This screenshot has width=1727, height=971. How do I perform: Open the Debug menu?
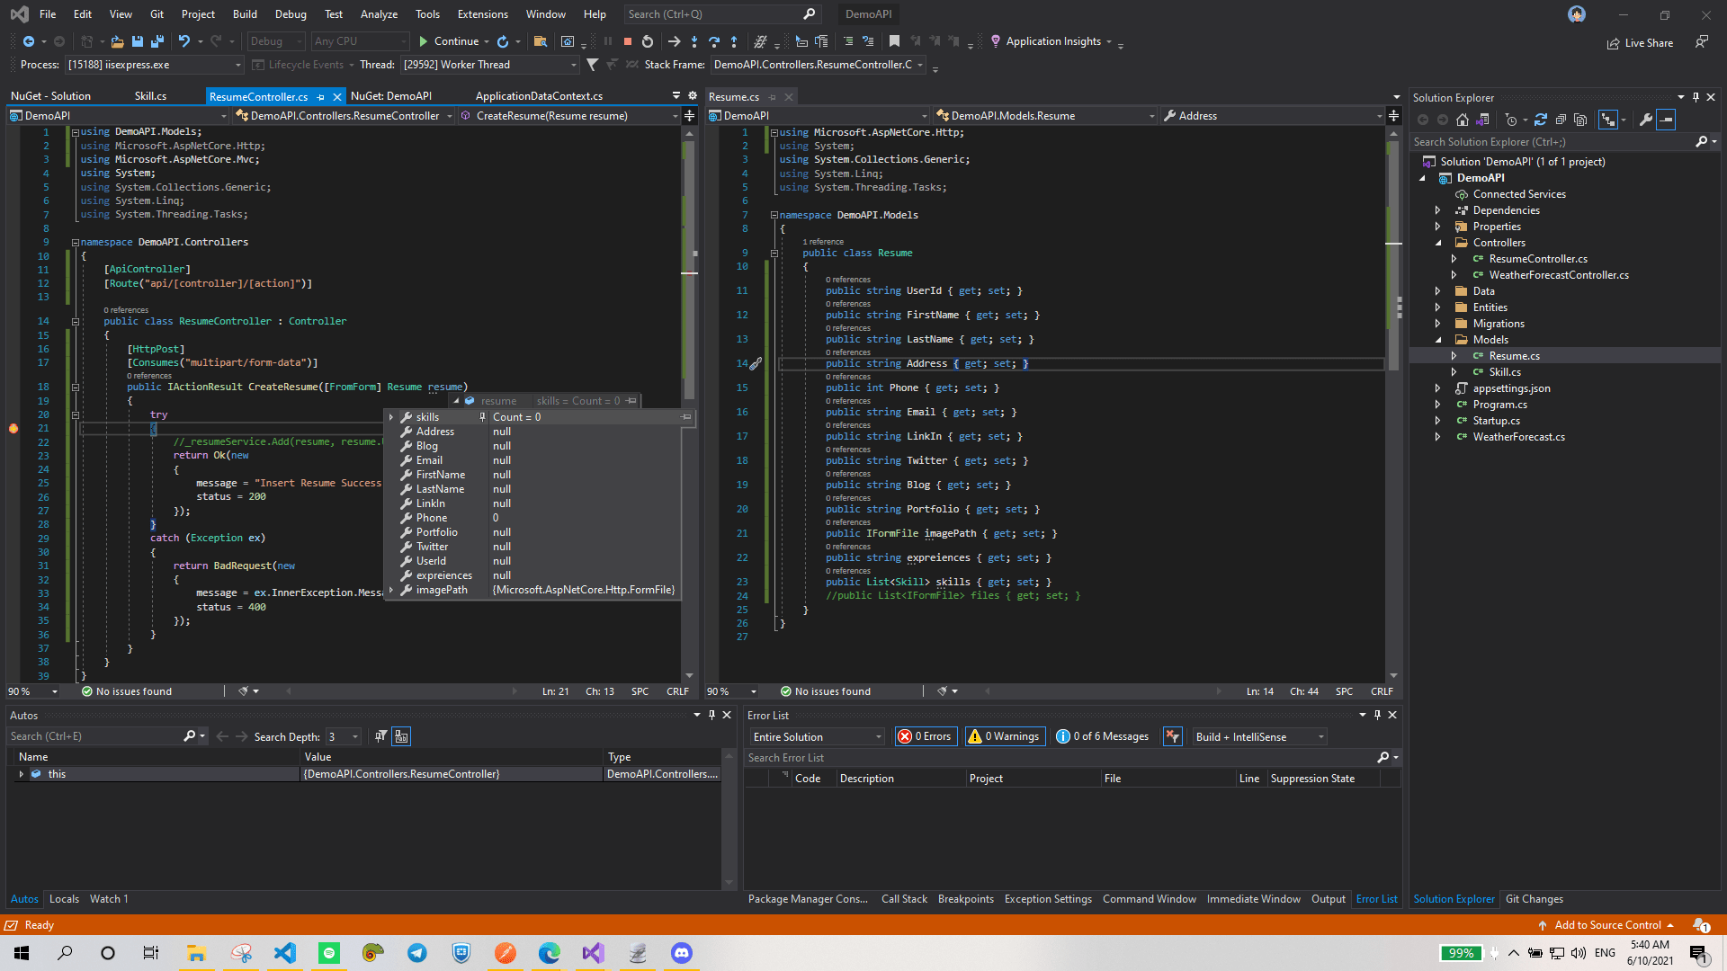[290, 13]
